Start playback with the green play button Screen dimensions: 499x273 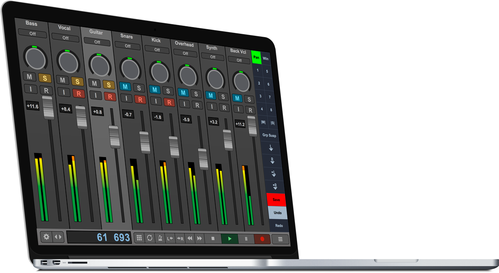(230, 239)
